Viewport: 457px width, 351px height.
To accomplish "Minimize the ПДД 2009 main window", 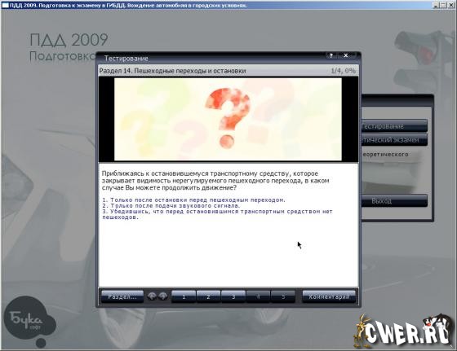I will click(x=436, y=5).
